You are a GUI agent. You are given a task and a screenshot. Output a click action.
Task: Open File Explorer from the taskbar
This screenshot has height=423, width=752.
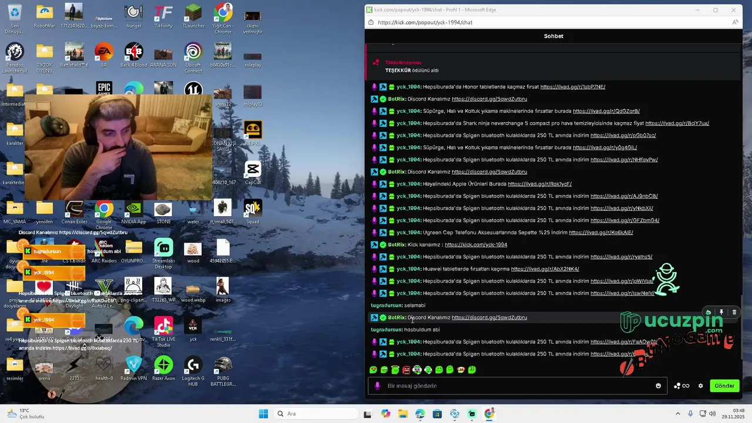[x=402, y=414]
